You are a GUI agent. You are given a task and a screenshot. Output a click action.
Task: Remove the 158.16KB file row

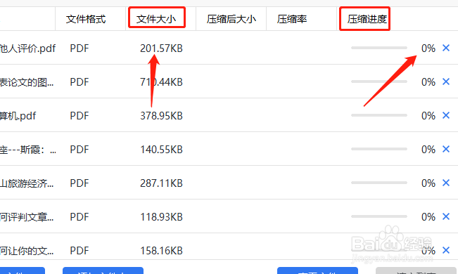coord(446,250)
